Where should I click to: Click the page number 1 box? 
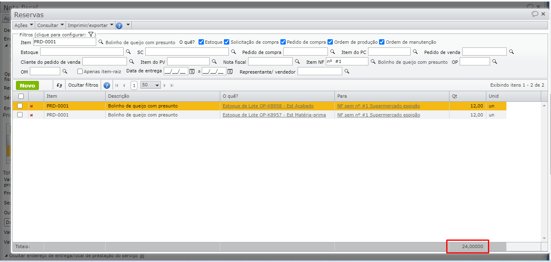coord(134,85)
